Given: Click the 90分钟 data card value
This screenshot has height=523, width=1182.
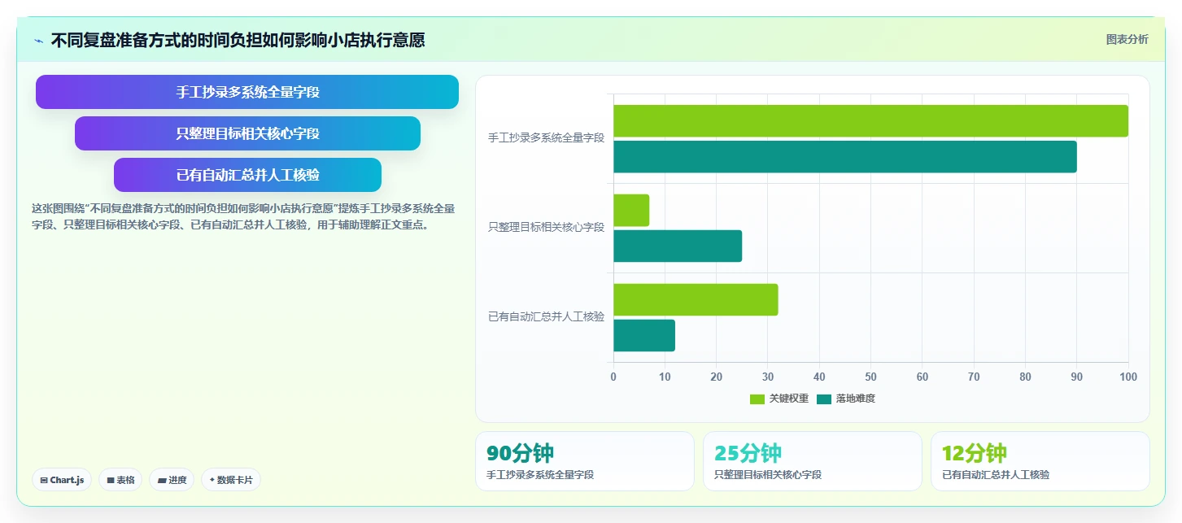Looking at the screenshot, I should tap(520, 453).
